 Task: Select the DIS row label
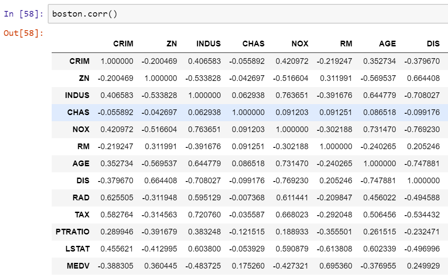click(x=83, y=181)
